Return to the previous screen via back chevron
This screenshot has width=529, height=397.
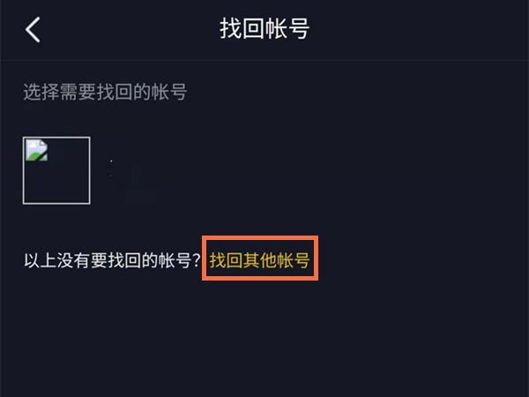pyautogui.click(x=33, y=29)
